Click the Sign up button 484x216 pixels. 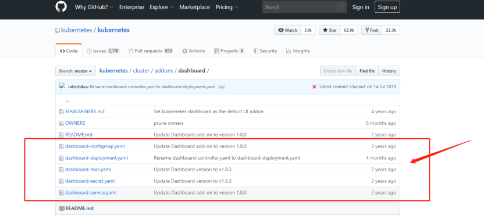[x=387, y=7]
